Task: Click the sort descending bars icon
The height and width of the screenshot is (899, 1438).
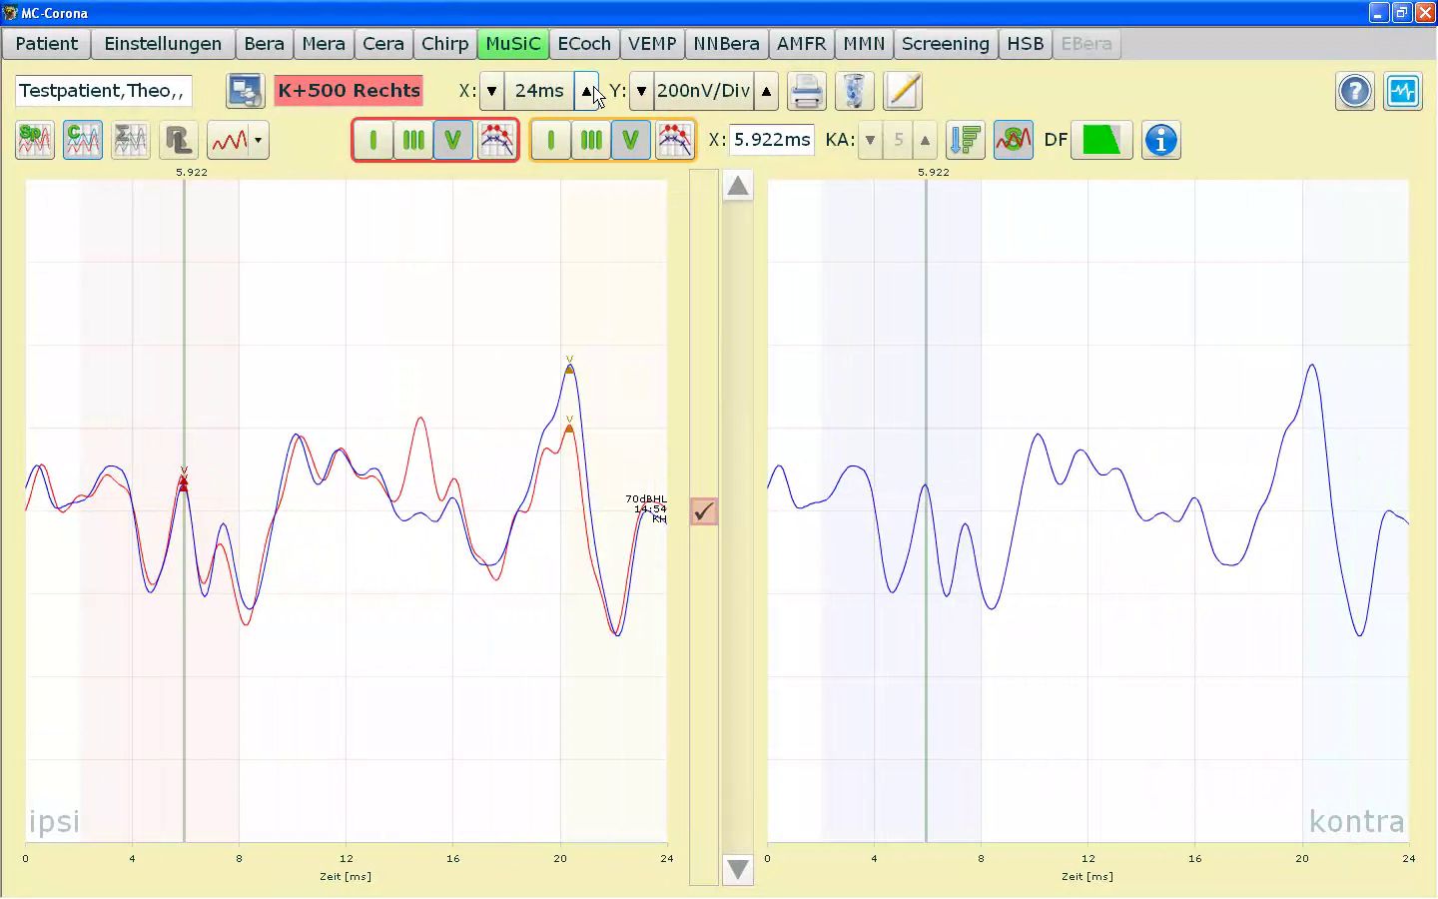Action: 966,140
